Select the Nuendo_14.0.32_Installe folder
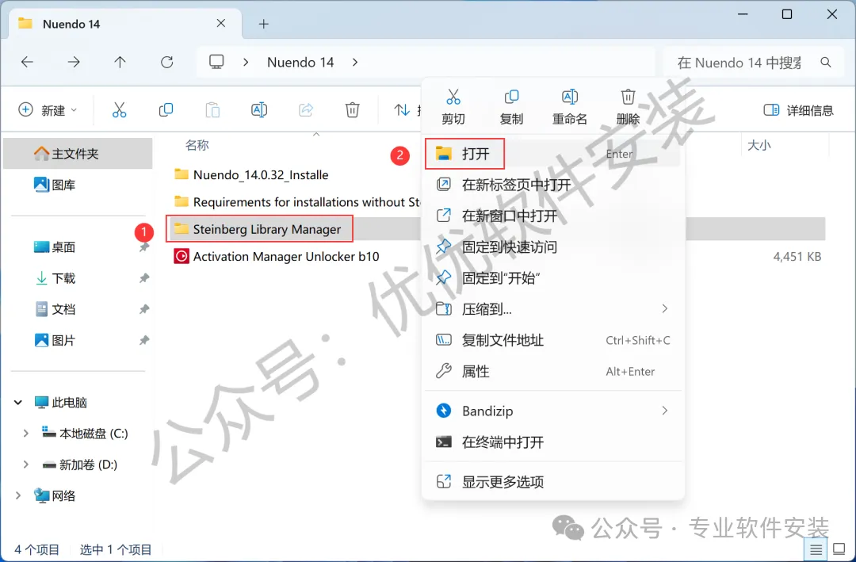This screenshot has width=856, height=562. point(252,174)
